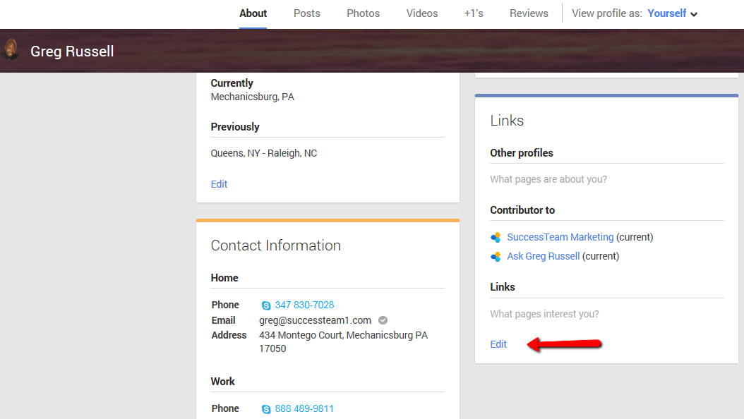Click Skype icon beside work phone 888 489-9811
The height and width of the screenshot is (419, 744).
[x=266, y=409]
